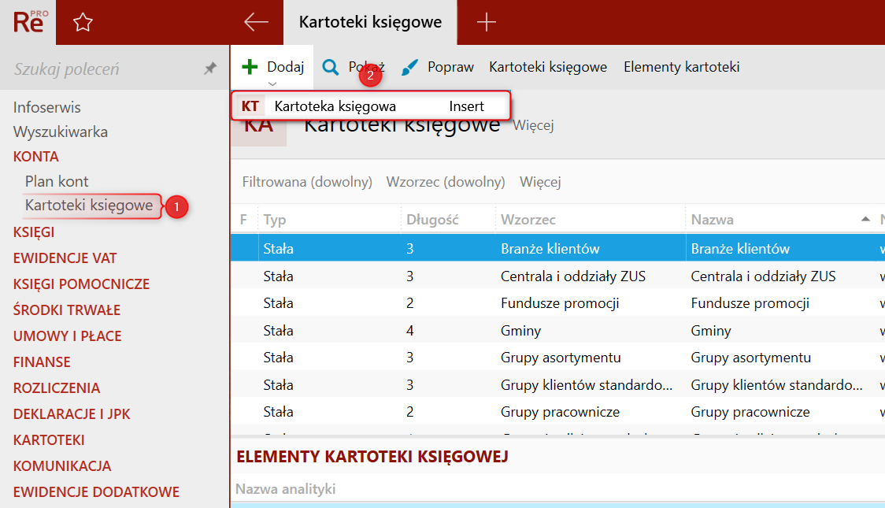Image resolution: width=885 pixels, height=508 pixels.
Task: Click Więcej in the filter bar
Action: click(x=540, y=182)
